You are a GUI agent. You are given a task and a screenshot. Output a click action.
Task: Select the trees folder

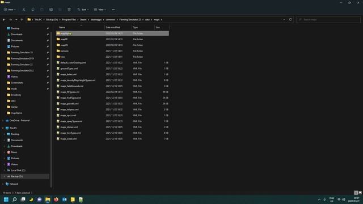pos(112,57)
